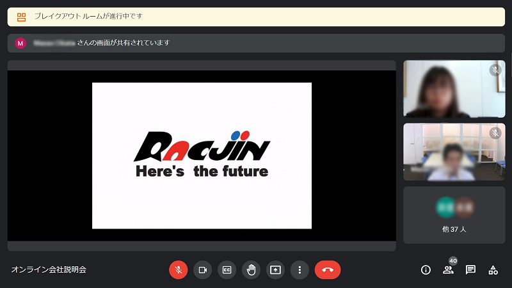
Task: Leave the call with the red hang-up button
Action: (x=328, y=269)
